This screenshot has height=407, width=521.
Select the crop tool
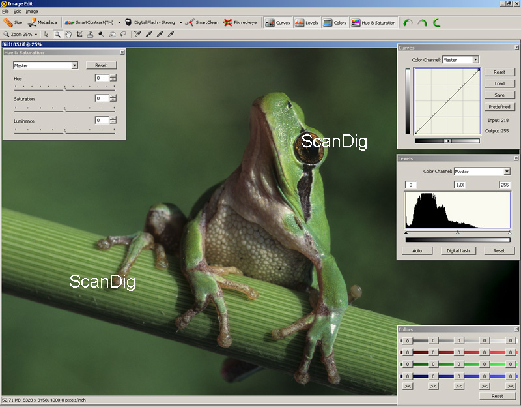[x=79, y=35]
